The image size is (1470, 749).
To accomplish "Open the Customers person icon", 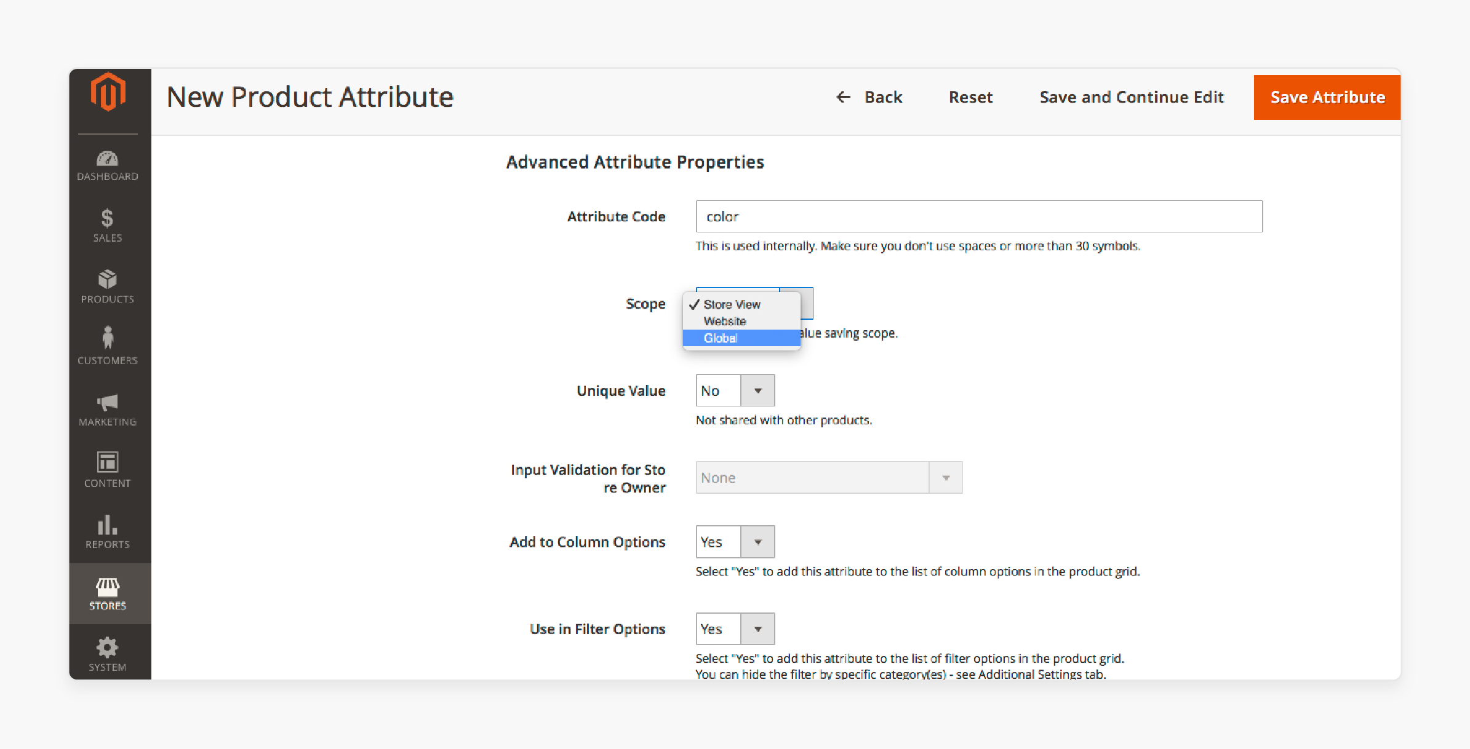I will tap(108, 338).
